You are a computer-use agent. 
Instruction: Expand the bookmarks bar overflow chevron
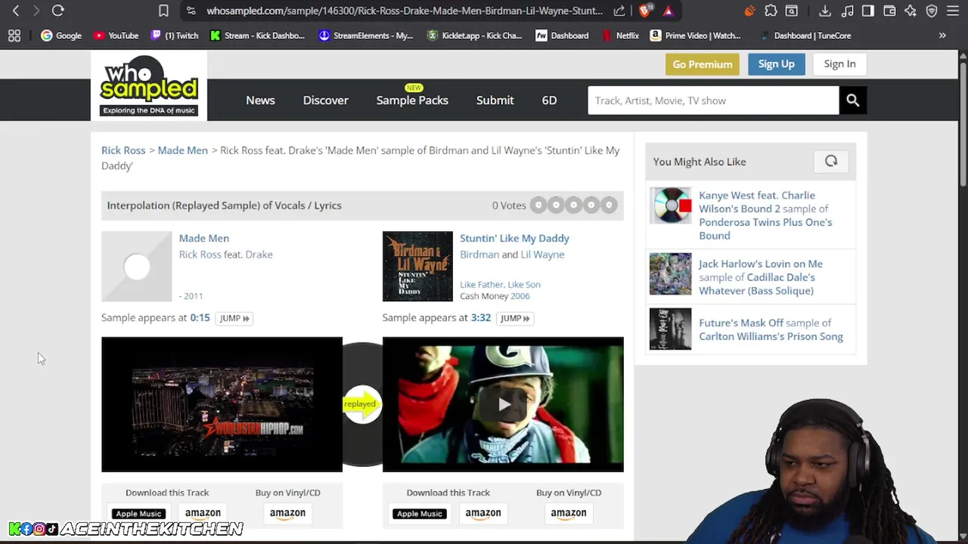pos(942,36)
